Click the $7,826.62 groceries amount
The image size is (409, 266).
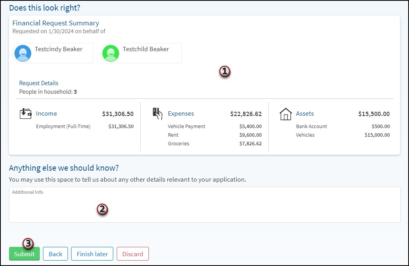coord(250,144)
